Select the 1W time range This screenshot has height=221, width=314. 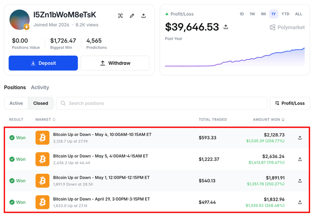coord(252,14)
